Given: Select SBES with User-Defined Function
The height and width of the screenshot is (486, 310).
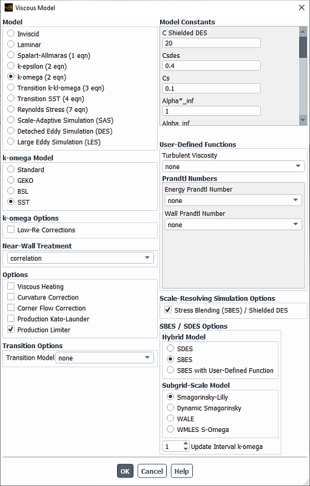Looking at the screenshot, I should 170,370.
